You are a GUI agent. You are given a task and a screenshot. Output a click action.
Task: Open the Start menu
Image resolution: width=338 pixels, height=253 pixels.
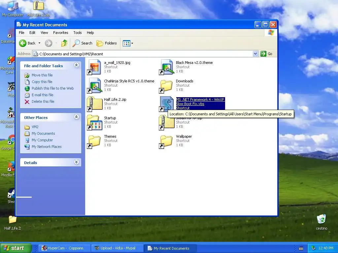[x=16, y=248]
